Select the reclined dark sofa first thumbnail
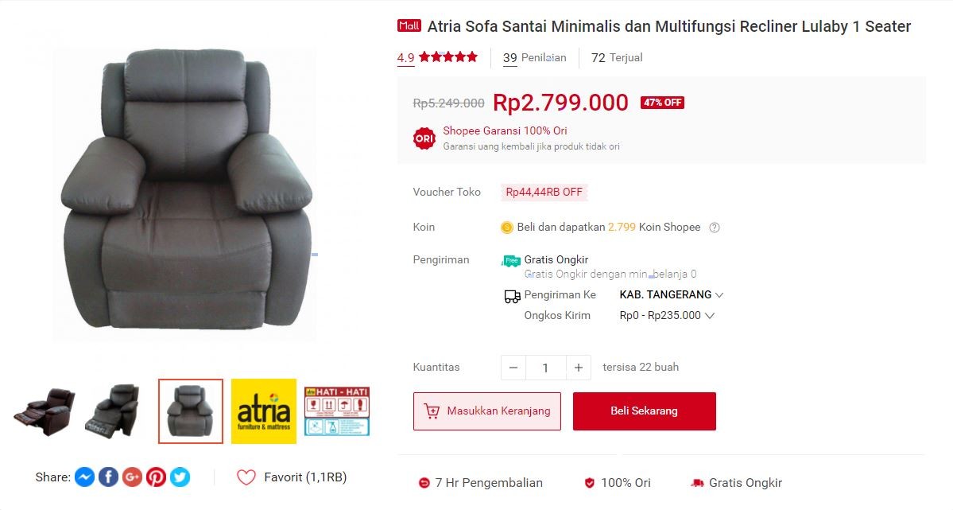 tap(45, 411)
